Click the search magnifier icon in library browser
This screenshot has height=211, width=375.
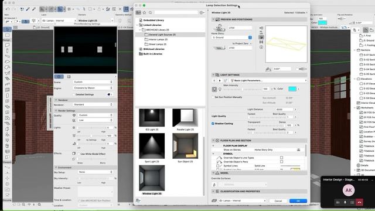(x=150, y=12)
